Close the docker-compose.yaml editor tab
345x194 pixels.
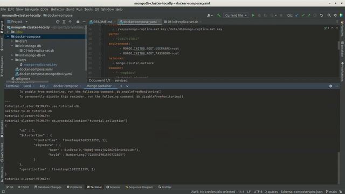pos(160,22)
